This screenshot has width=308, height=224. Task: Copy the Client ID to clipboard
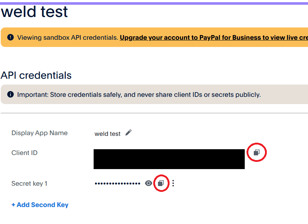(257, 152)
